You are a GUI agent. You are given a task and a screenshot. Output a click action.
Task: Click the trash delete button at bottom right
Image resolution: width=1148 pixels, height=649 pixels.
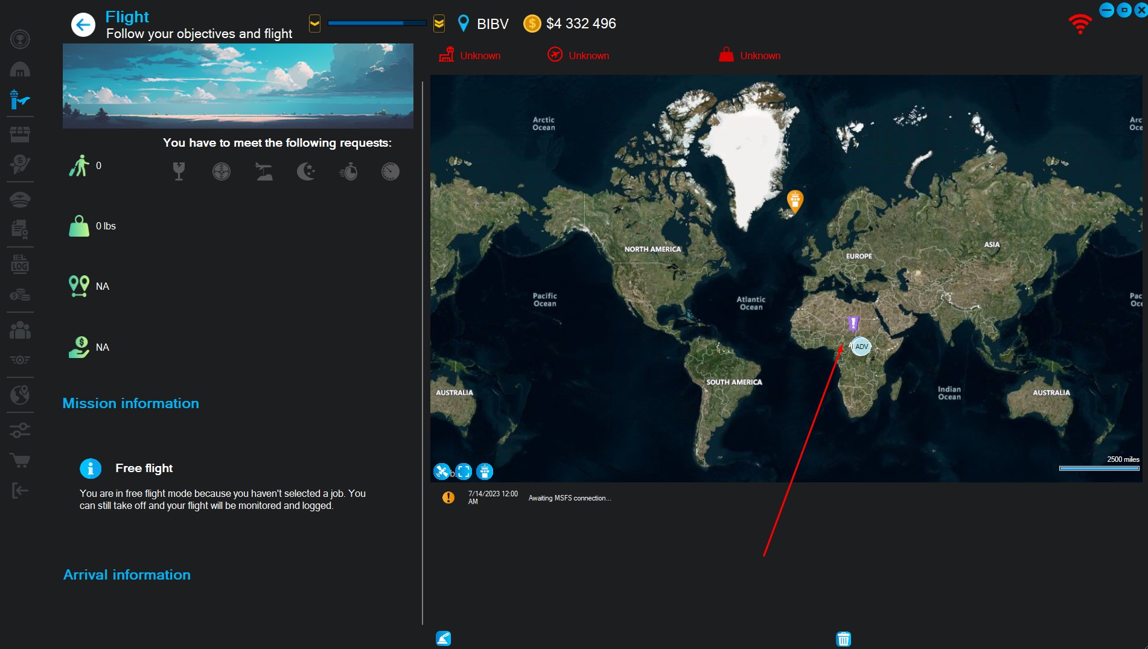click(x=843, y=638)
